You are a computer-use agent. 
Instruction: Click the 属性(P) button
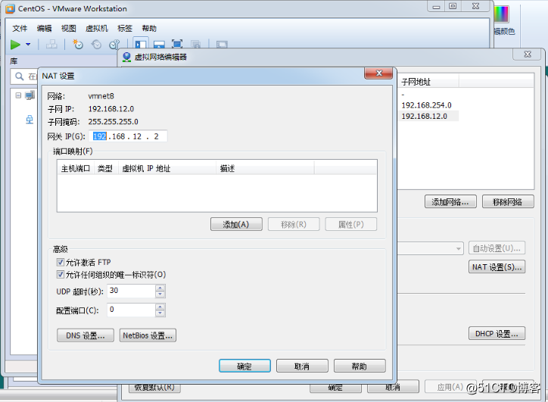(351, 224)
